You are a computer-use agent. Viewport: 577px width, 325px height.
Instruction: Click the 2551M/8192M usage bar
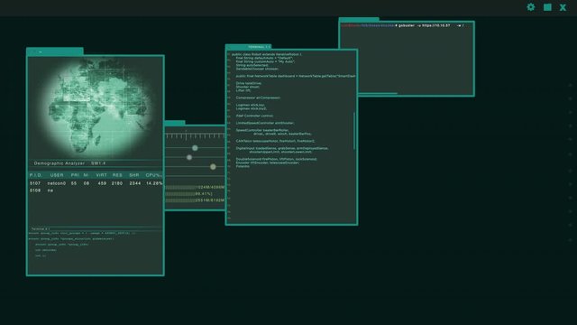pos(195,200)
